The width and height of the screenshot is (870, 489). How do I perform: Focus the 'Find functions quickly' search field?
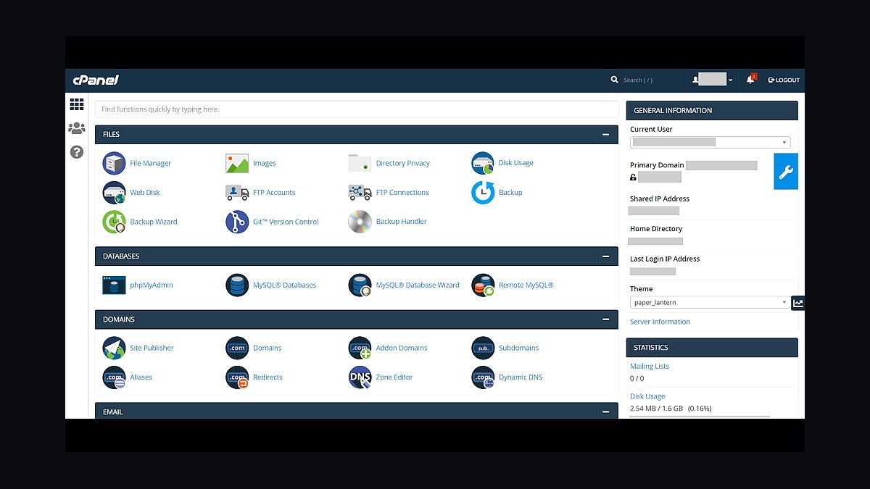(357, 109)
